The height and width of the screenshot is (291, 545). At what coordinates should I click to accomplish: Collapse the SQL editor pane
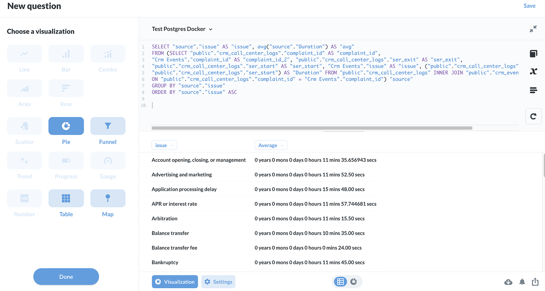[x=534, y=28]
